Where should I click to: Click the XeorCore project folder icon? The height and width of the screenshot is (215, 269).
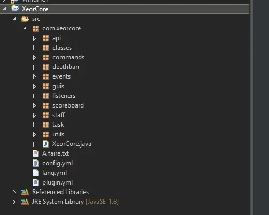[16, 9]
